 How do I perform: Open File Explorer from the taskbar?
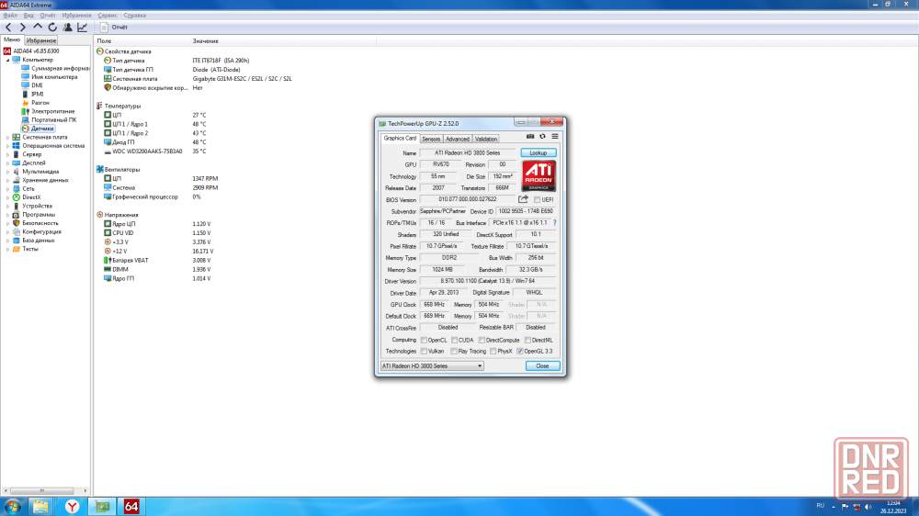click(x=40, y=507)
